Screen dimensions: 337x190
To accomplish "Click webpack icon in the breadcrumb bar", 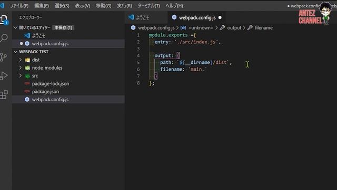I will (x=133, y=27).
